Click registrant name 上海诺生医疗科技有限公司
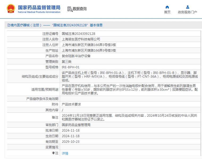The width and height of the screenshot is (202, 159). coord(81,39)
